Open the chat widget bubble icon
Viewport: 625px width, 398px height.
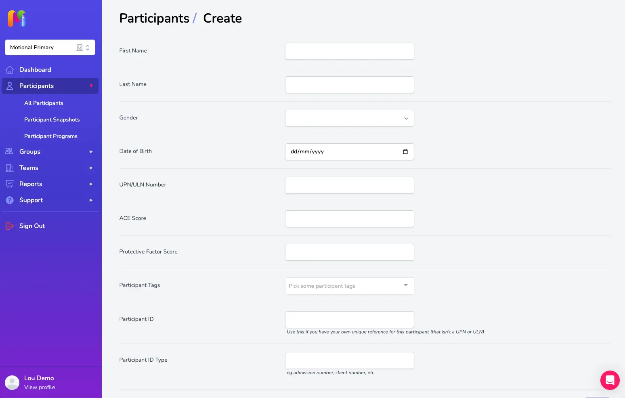[x=610, y=380]
